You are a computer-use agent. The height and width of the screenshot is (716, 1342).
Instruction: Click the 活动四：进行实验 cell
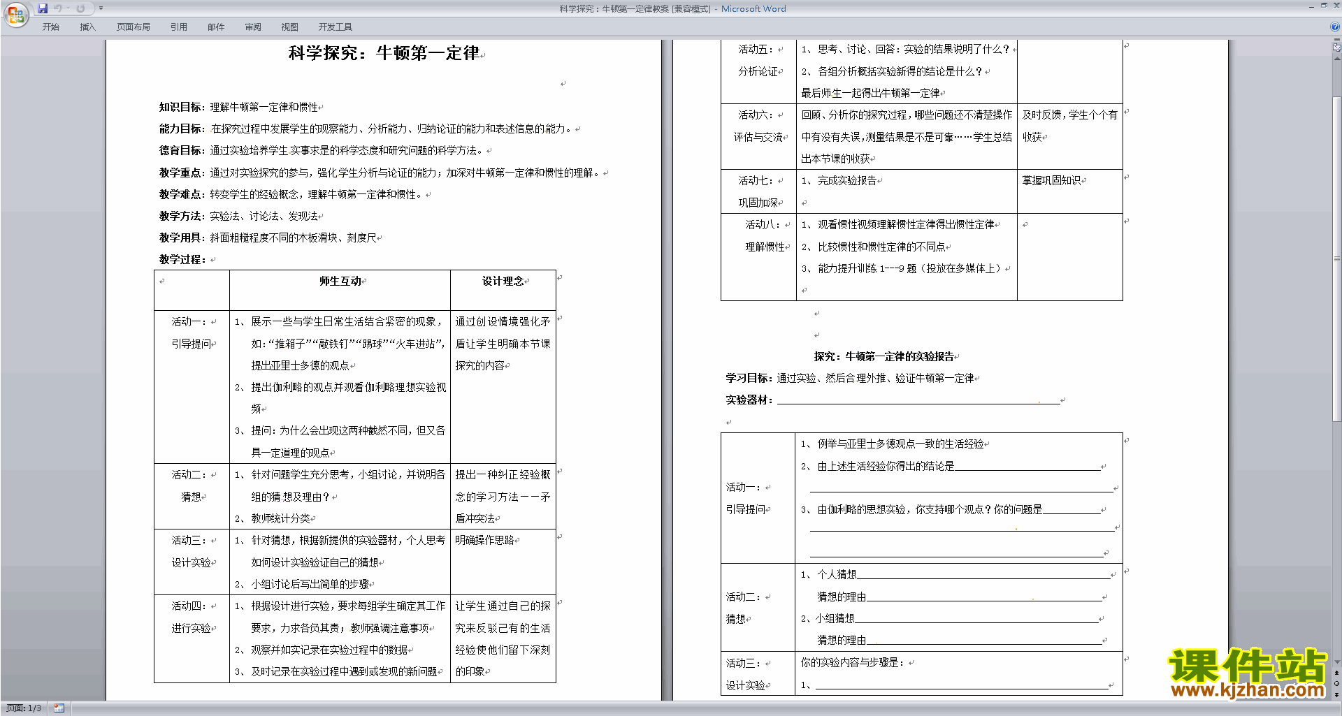[x=192, y=638]
